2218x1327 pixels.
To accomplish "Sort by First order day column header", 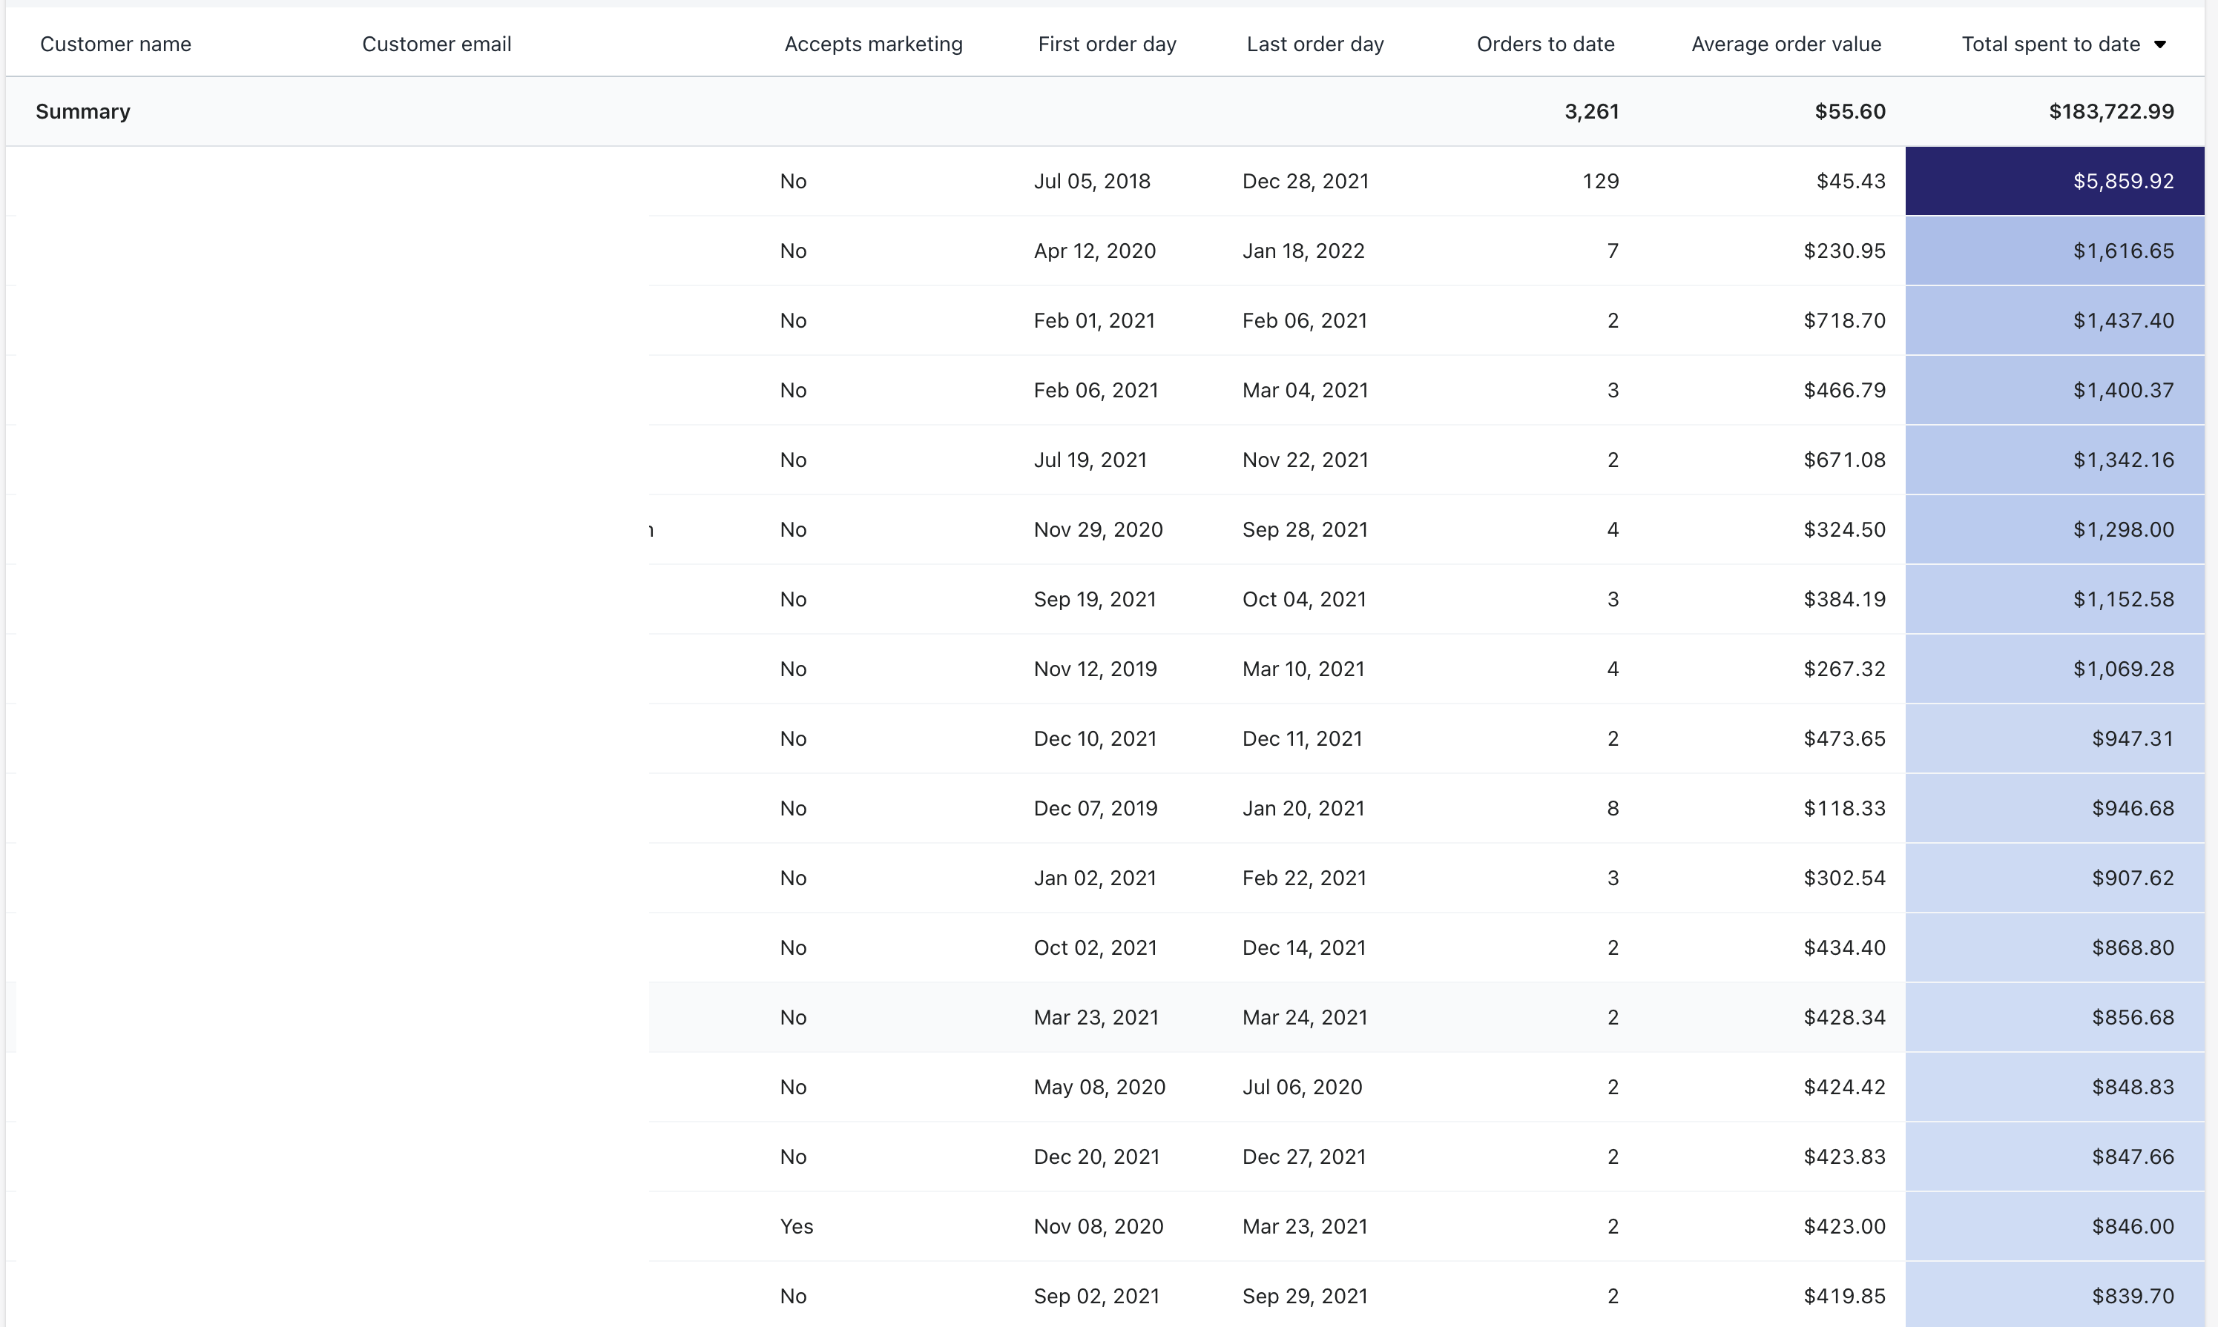I will [x=1107, y=44].
